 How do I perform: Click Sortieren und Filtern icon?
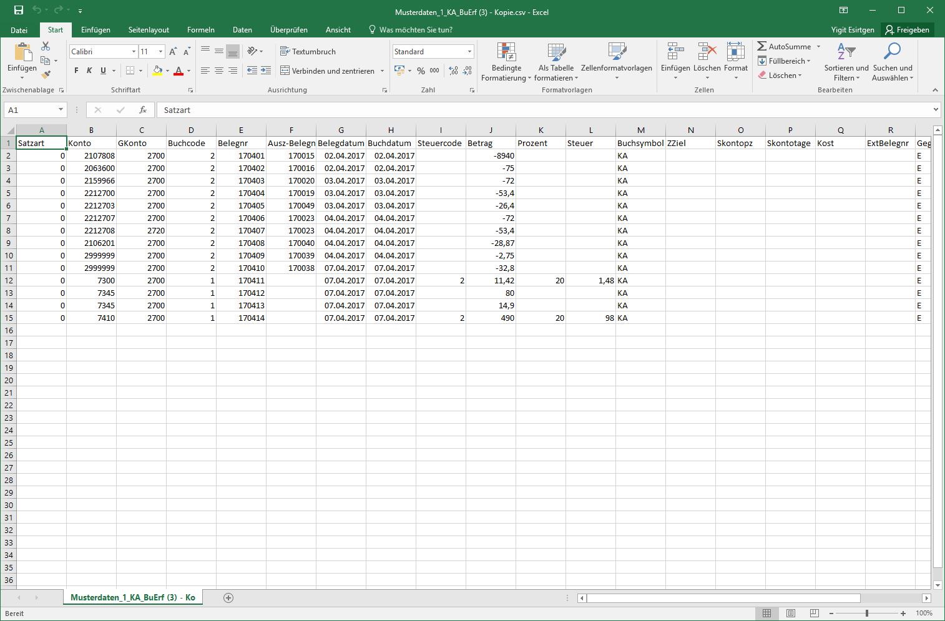[x=846, y=52]
